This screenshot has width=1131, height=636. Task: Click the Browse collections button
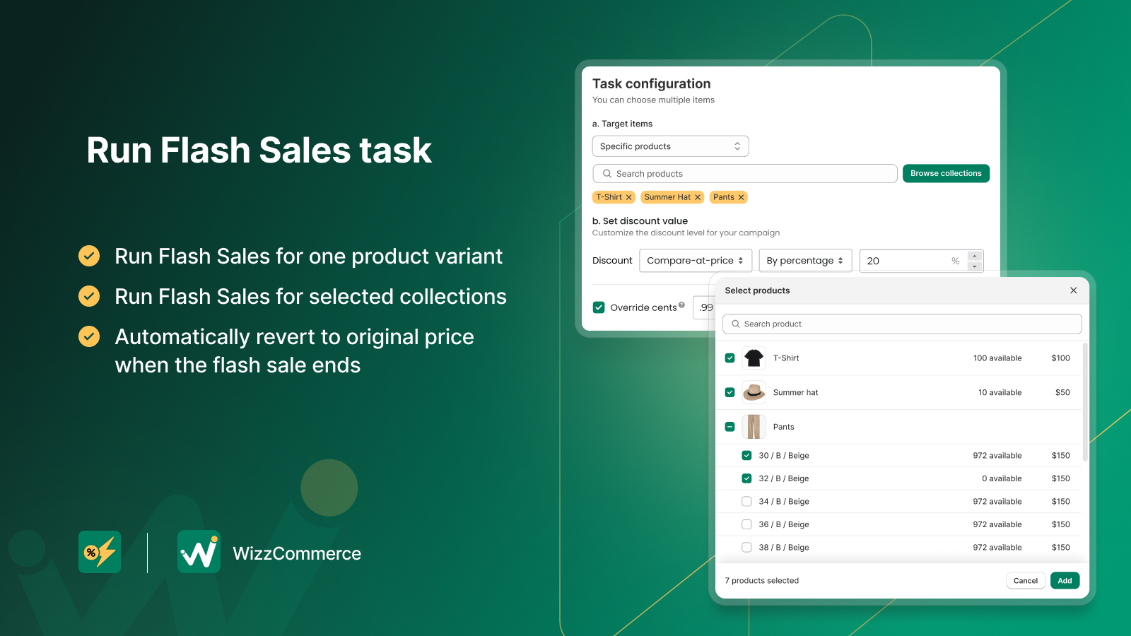pos(946,173)
